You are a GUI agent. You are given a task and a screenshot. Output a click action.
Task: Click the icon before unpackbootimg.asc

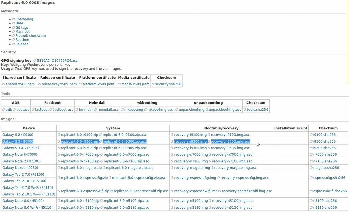click(207, 110)
